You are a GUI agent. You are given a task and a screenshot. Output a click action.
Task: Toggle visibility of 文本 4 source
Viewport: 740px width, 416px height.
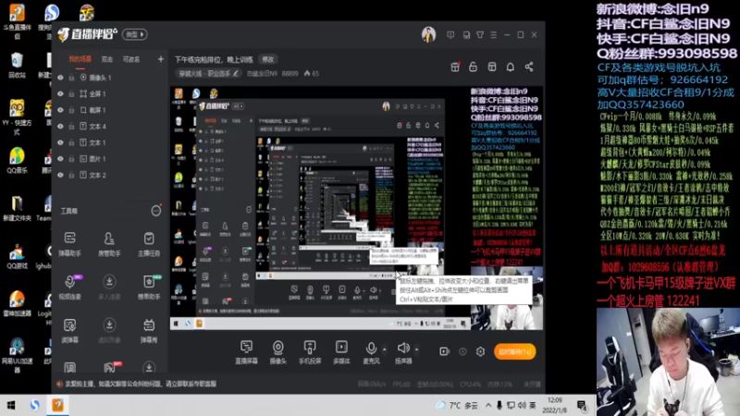click(x=60, y=127)
